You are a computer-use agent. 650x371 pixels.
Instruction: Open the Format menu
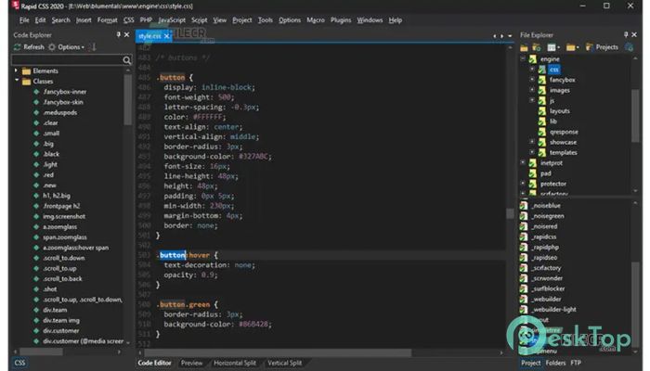[x=108, y=19]
